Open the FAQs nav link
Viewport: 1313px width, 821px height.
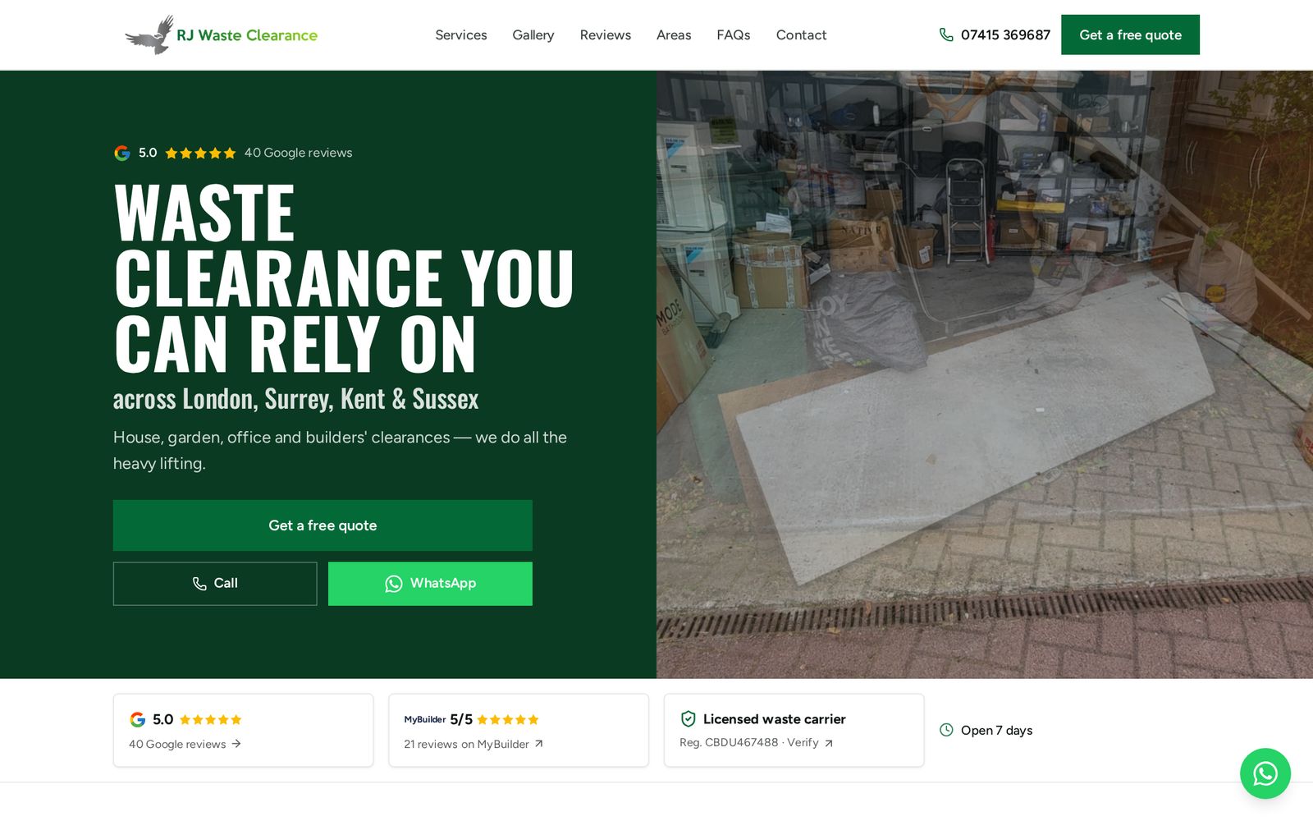pyautogui.click(x=734, y=34)
